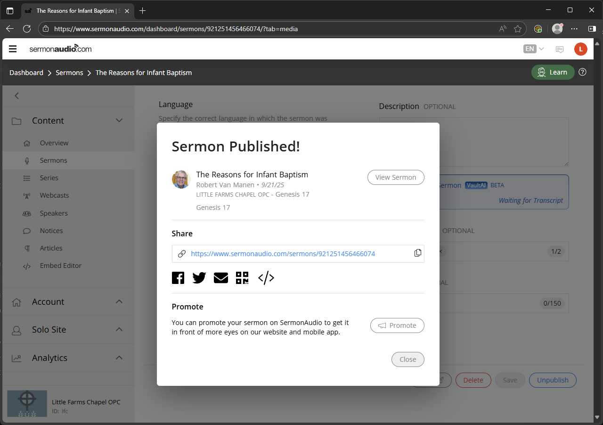
Task: Open the help question mark icon
Action: click(x=583, y=72)
